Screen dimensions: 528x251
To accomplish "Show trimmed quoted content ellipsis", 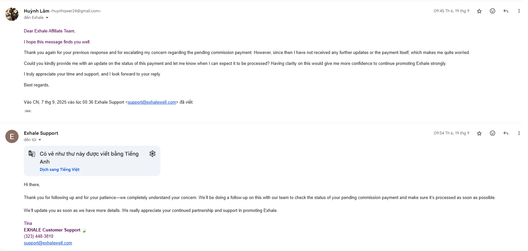I will pos(28,111).
